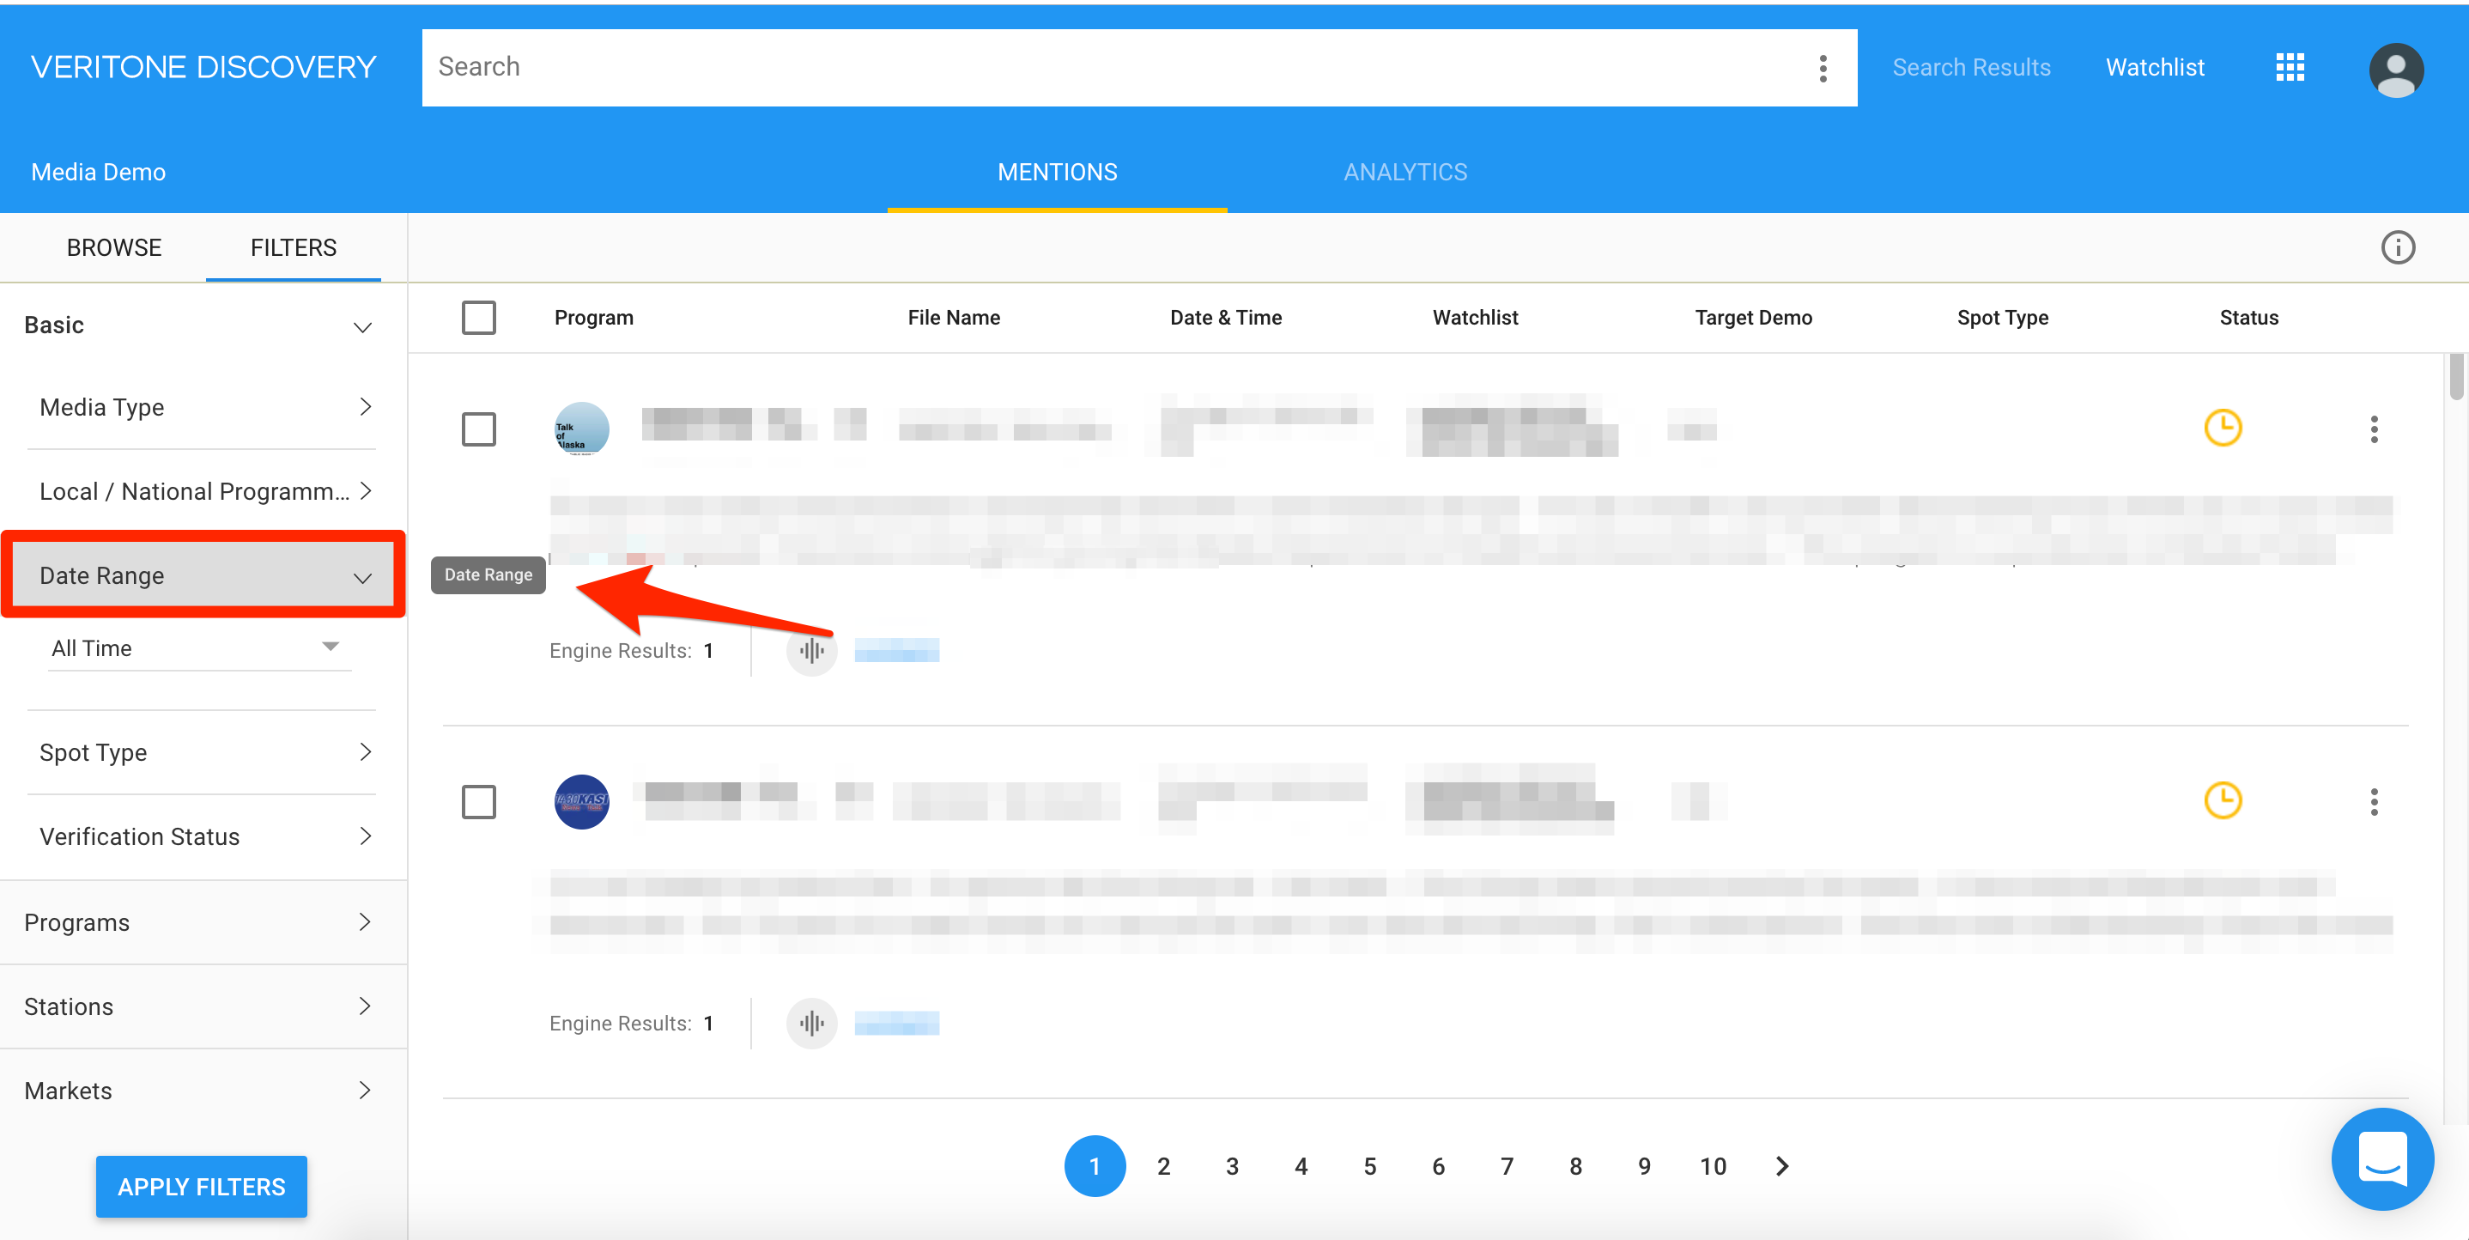The width and height of the screenshot is (2469, 1240).
Task: Open the Watchlist page
Action: 2155,67
